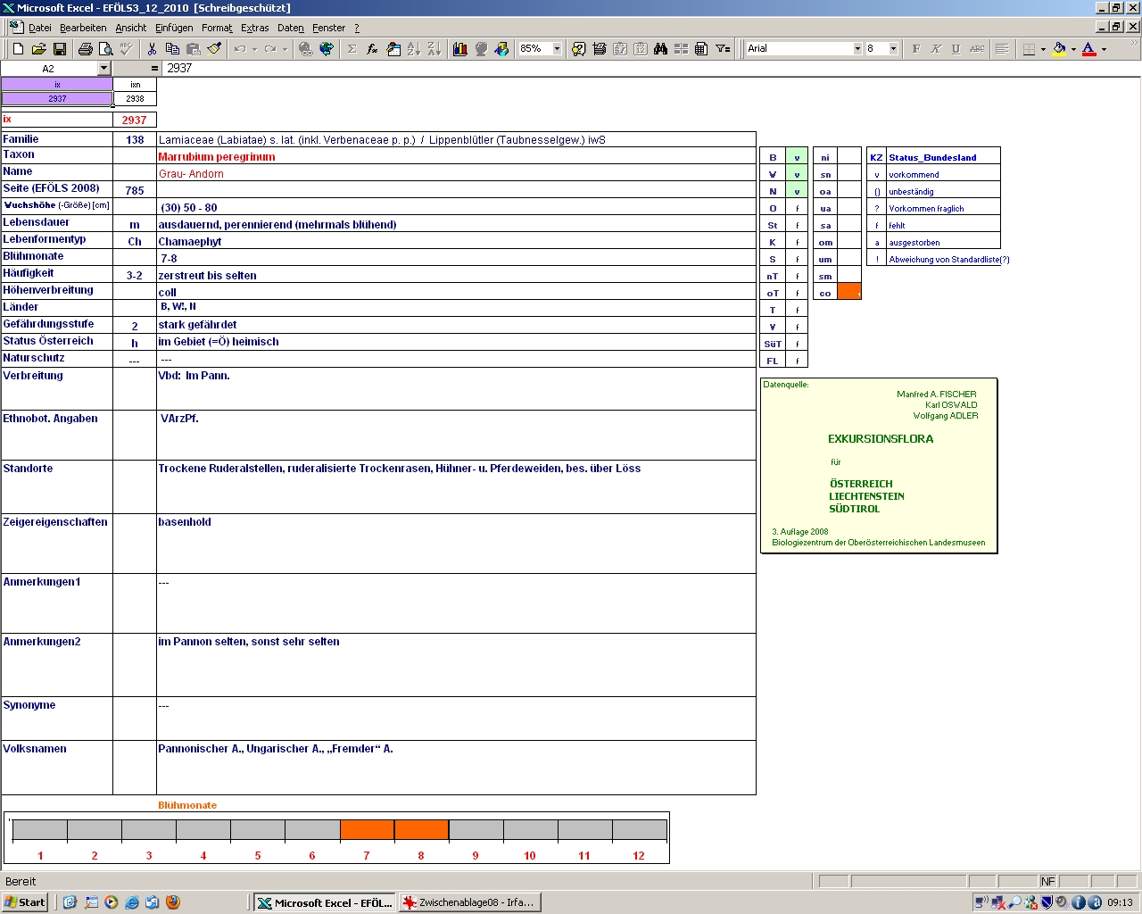
Task: Click the equals sign edit formula button
Action: tap(154, 69)
